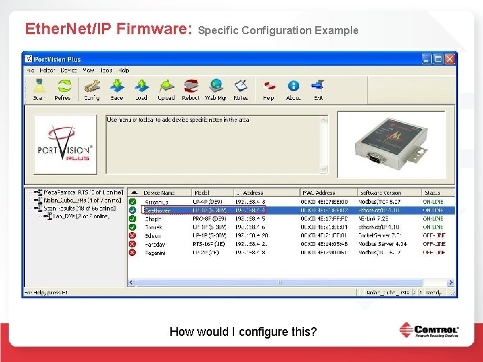Image resolution: width=483 pixels, height=362 pixels.
Task: Click the Load toolbar icon
Action: [x=142, y=89]
